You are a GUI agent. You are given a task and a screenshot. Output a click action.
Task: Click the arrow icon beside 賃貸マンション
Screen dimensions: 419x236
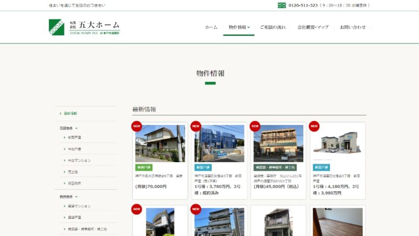point(64,206)
